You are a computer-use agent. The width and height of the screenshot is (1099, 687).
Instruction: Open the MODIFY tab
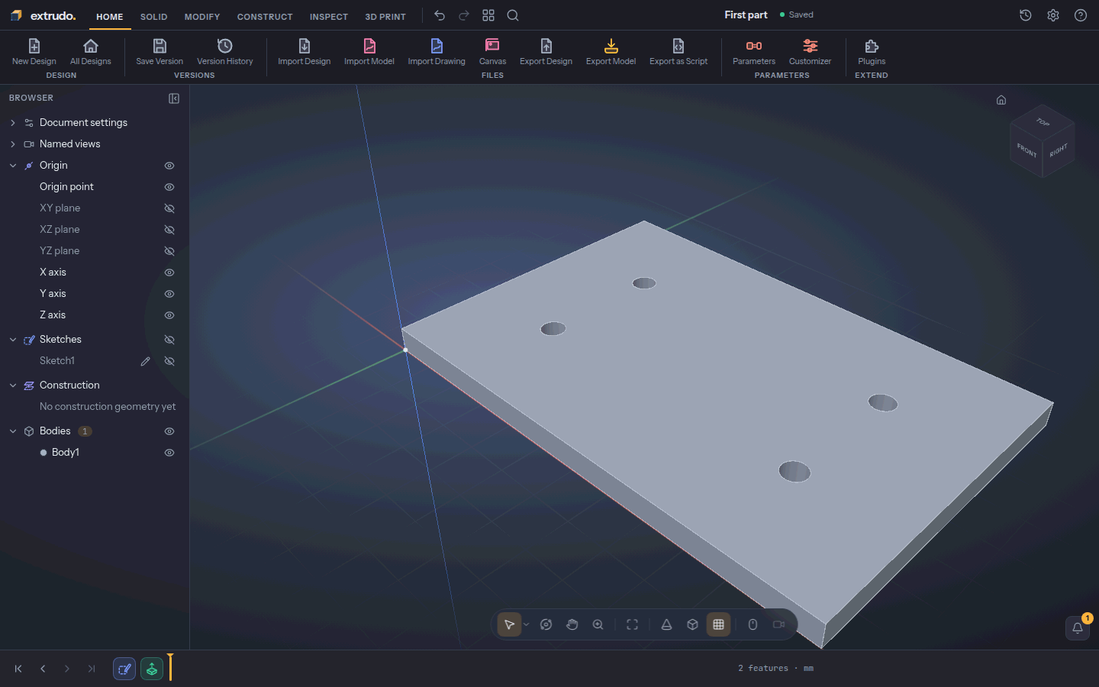[202, 17]
